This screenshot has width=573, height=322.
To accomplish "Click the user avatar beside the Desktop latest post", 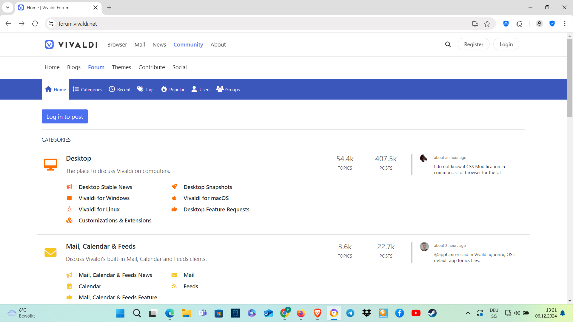I will pos(423,158).
